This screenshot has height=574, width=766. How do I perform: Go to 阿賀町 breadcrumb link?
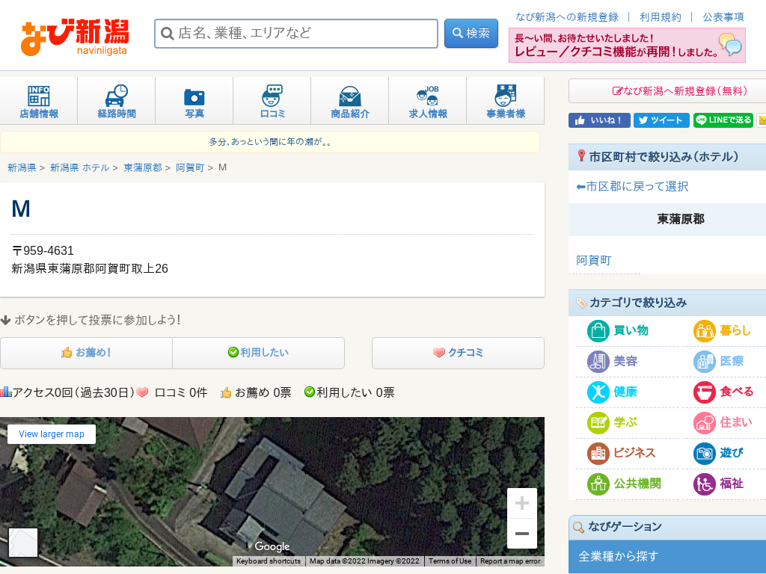[190, 168]
